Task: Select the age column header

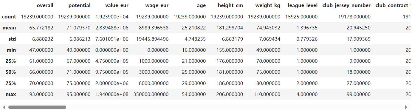Action: pyautogui.click(x=201, y=6)
